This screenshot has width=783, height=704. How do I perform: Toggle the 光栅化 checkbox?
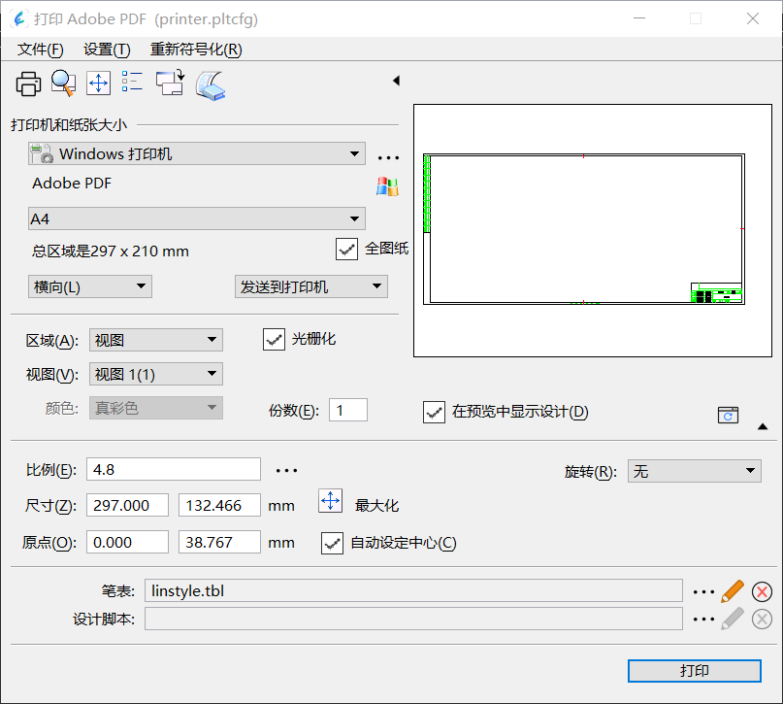[274, 340]
